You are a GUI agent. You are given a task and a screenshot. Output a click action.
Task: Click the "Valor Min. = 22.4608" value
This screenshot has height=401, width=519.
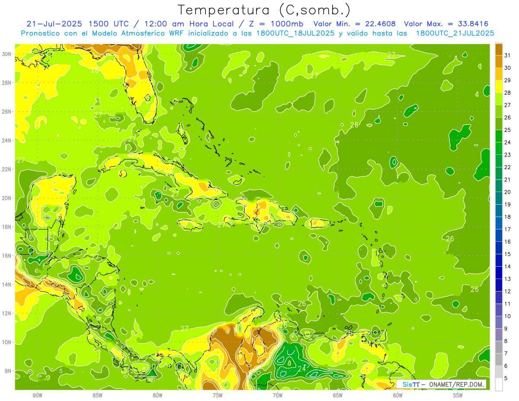(x=355, y=23)
